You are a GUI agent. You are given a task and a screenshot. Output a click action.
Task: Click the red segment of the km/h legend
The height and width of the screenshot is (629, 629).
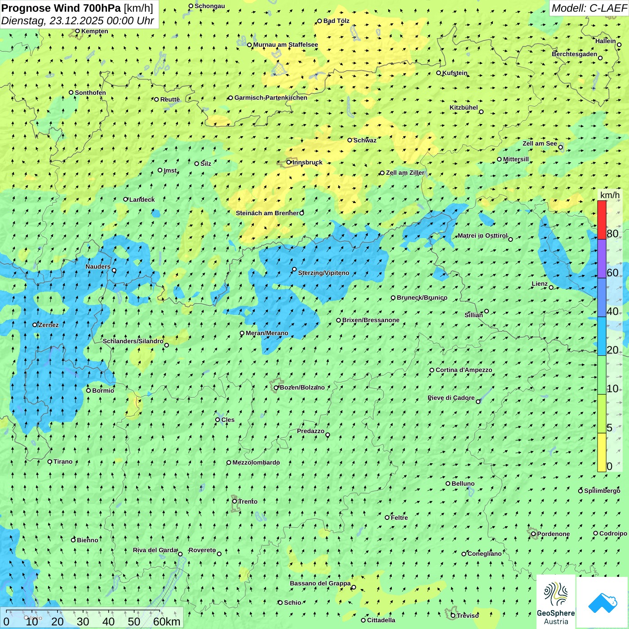click(x=602, y=220)
